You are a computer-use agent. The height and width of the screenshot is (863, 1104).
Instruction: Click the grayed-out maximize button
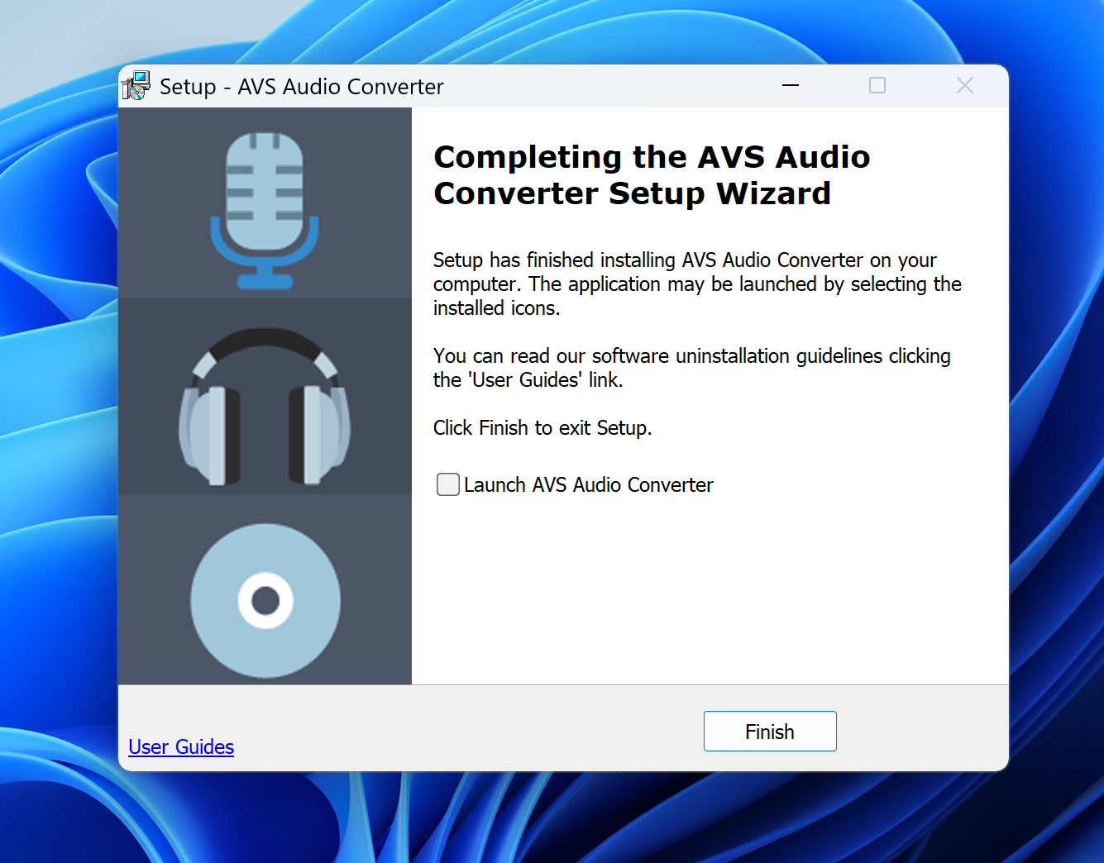click(877, 86)
